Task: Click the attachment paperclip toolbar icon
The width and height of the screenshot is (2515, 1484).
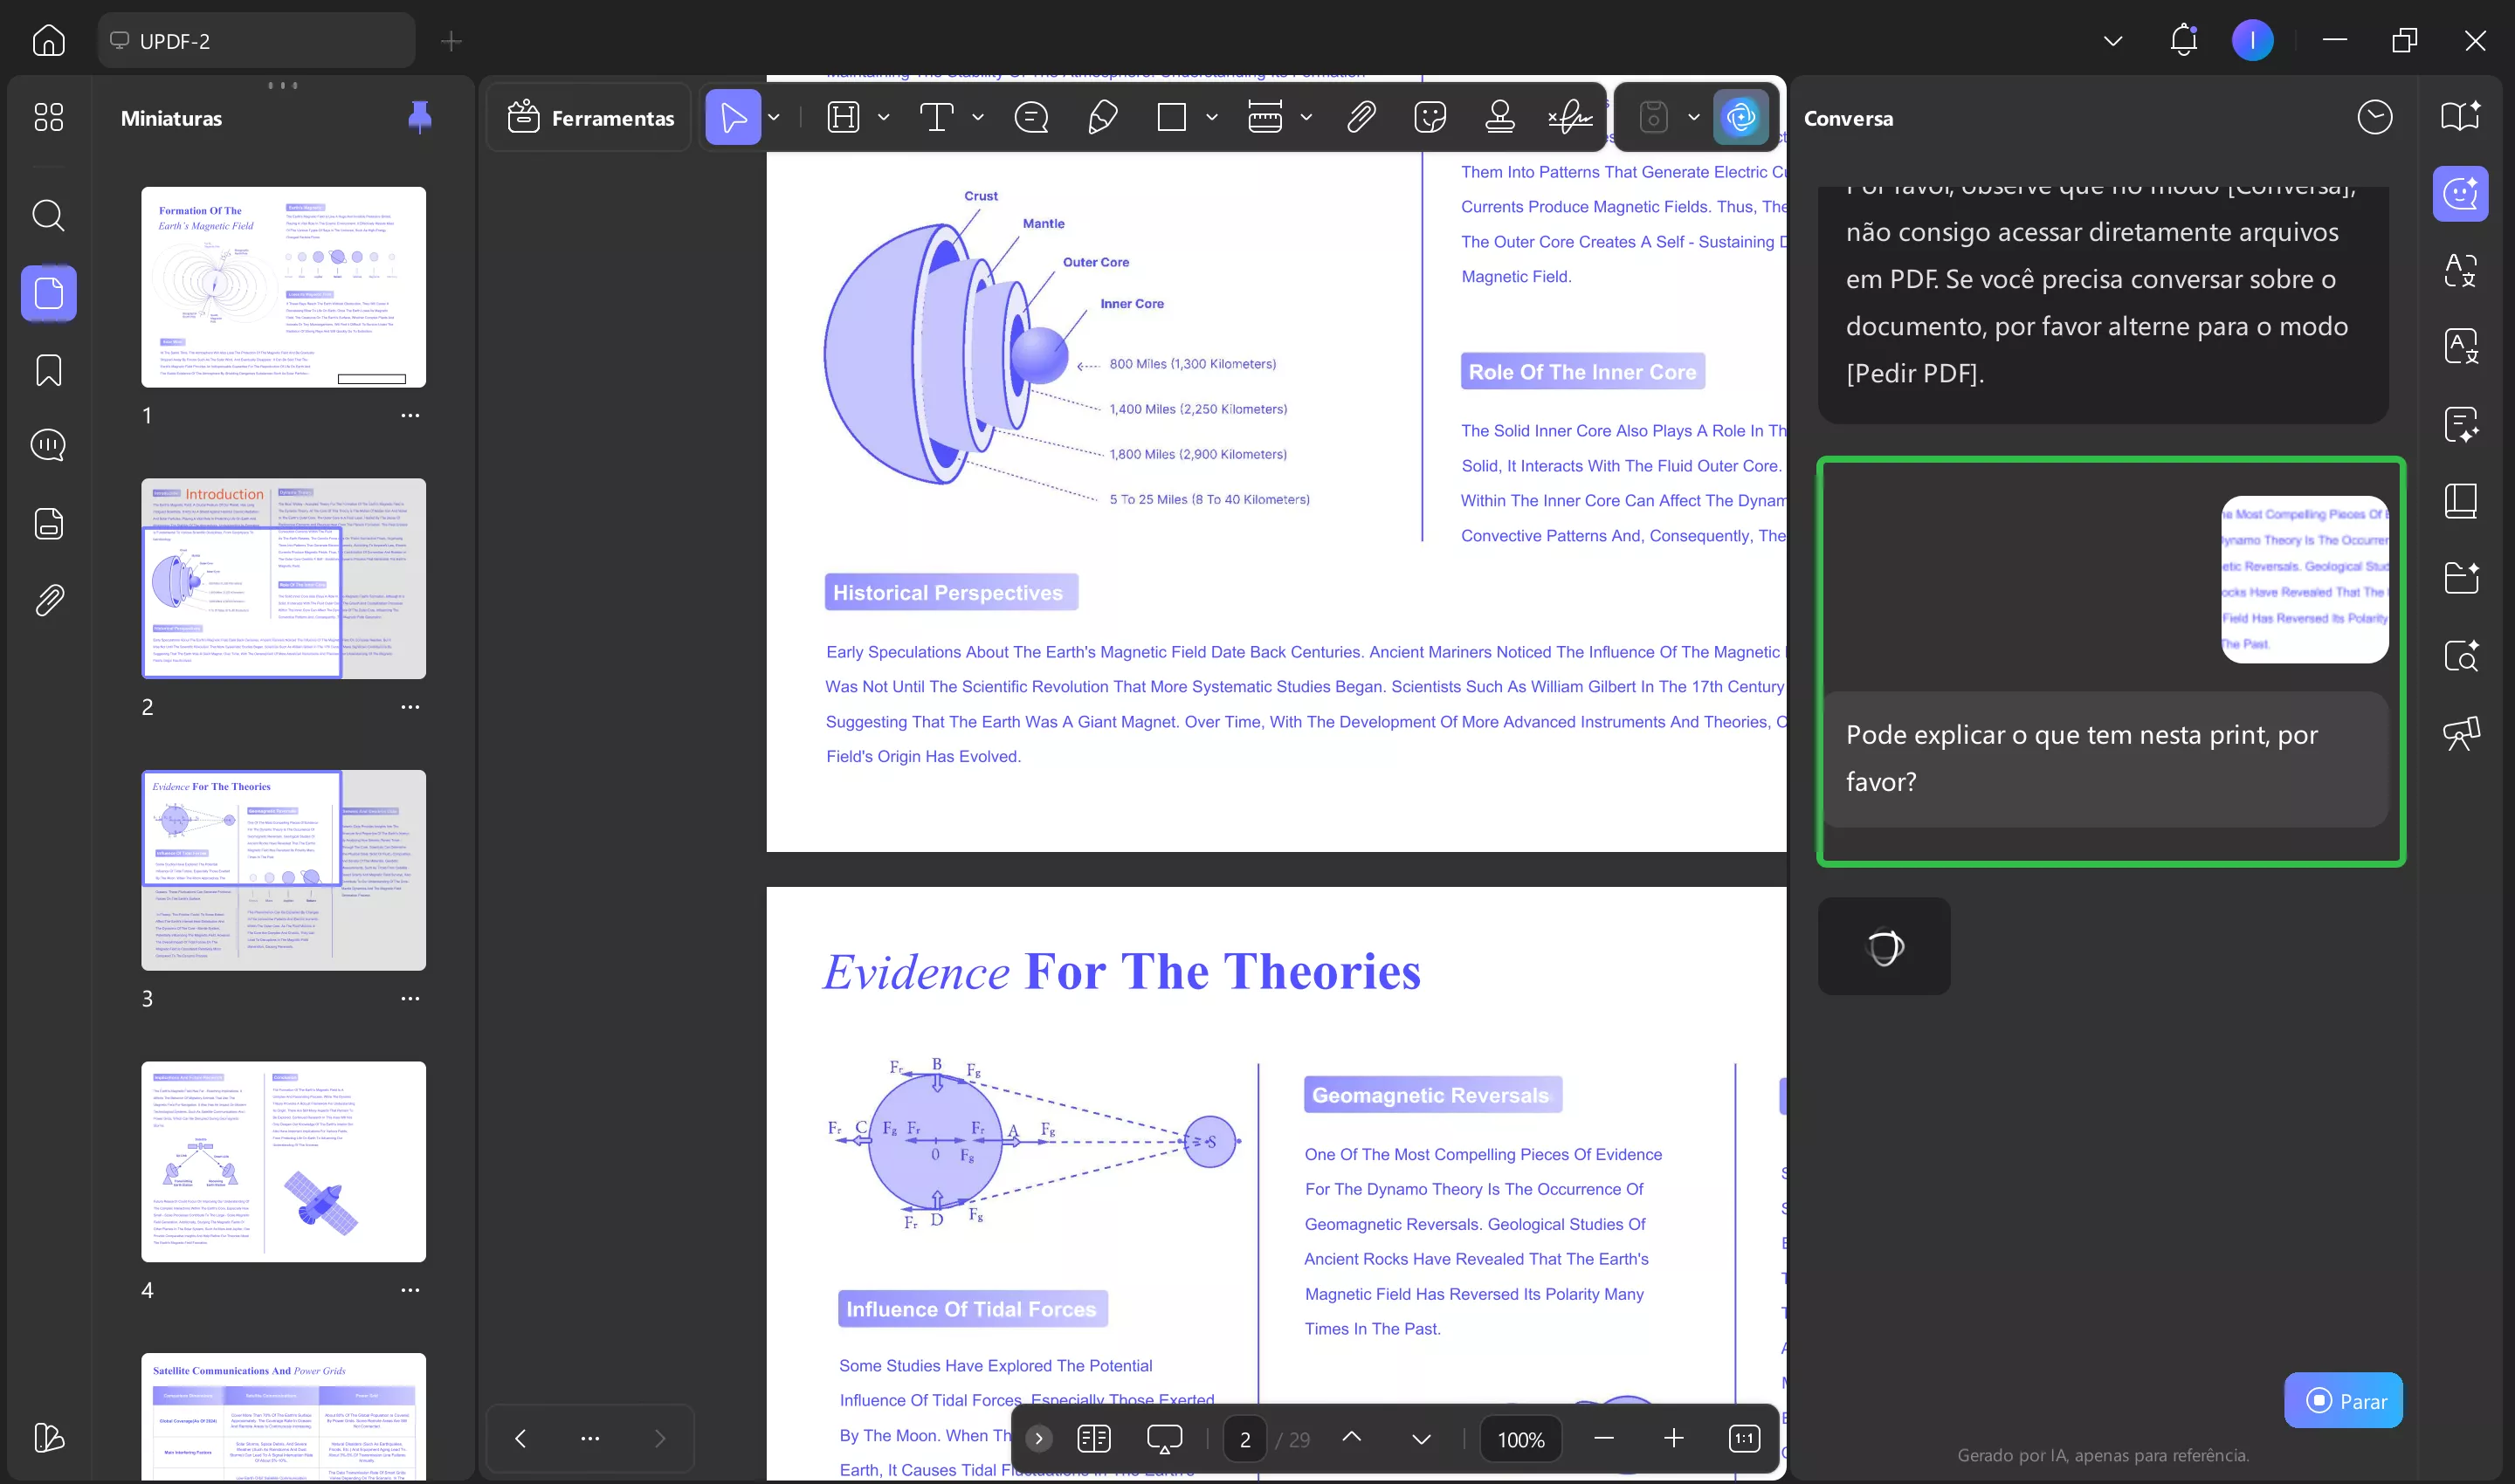Action: (x=1361, y=118)
